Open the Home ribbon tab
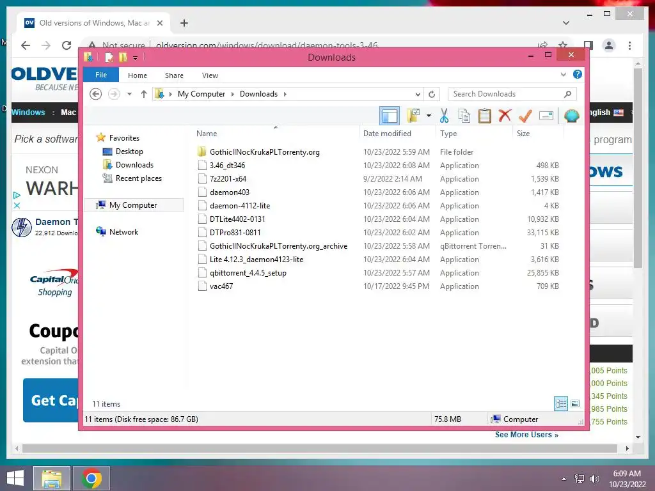This screenshot has height=491, width=655. point(138,75)
